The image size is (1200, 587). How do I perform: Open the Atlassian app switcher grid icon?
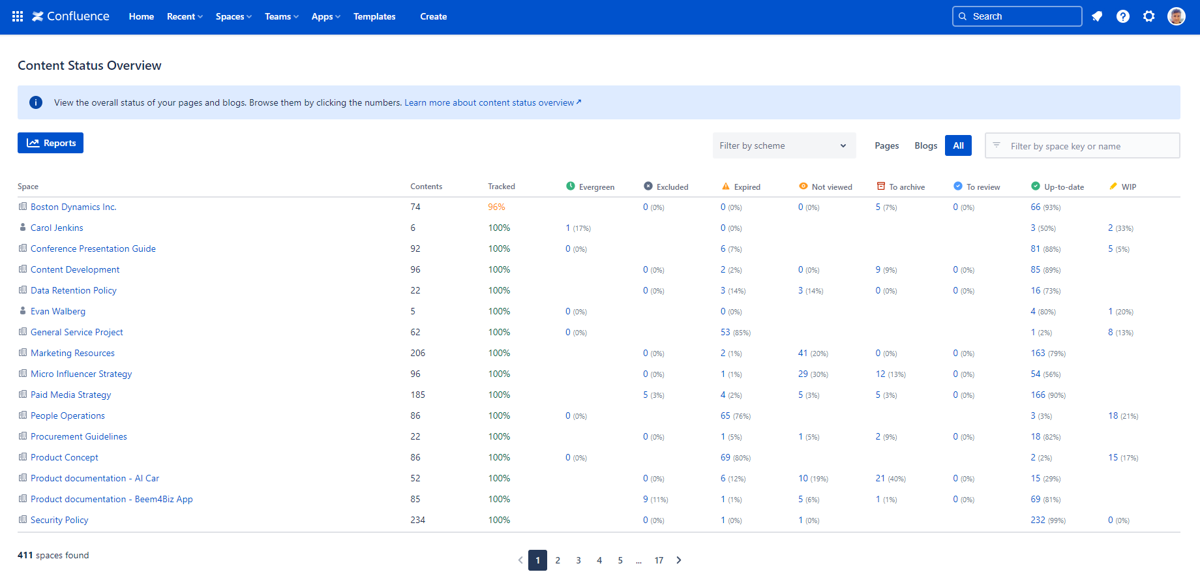[17, 16]
